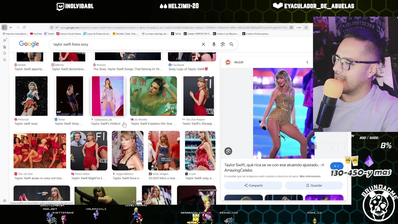This screenshot has height=224, width=398.
Task: Open the Vogue México result thumbnail
Action: 127,151
